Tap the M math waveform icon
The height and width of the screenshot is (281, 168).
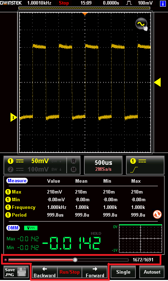tap(73, 169)
